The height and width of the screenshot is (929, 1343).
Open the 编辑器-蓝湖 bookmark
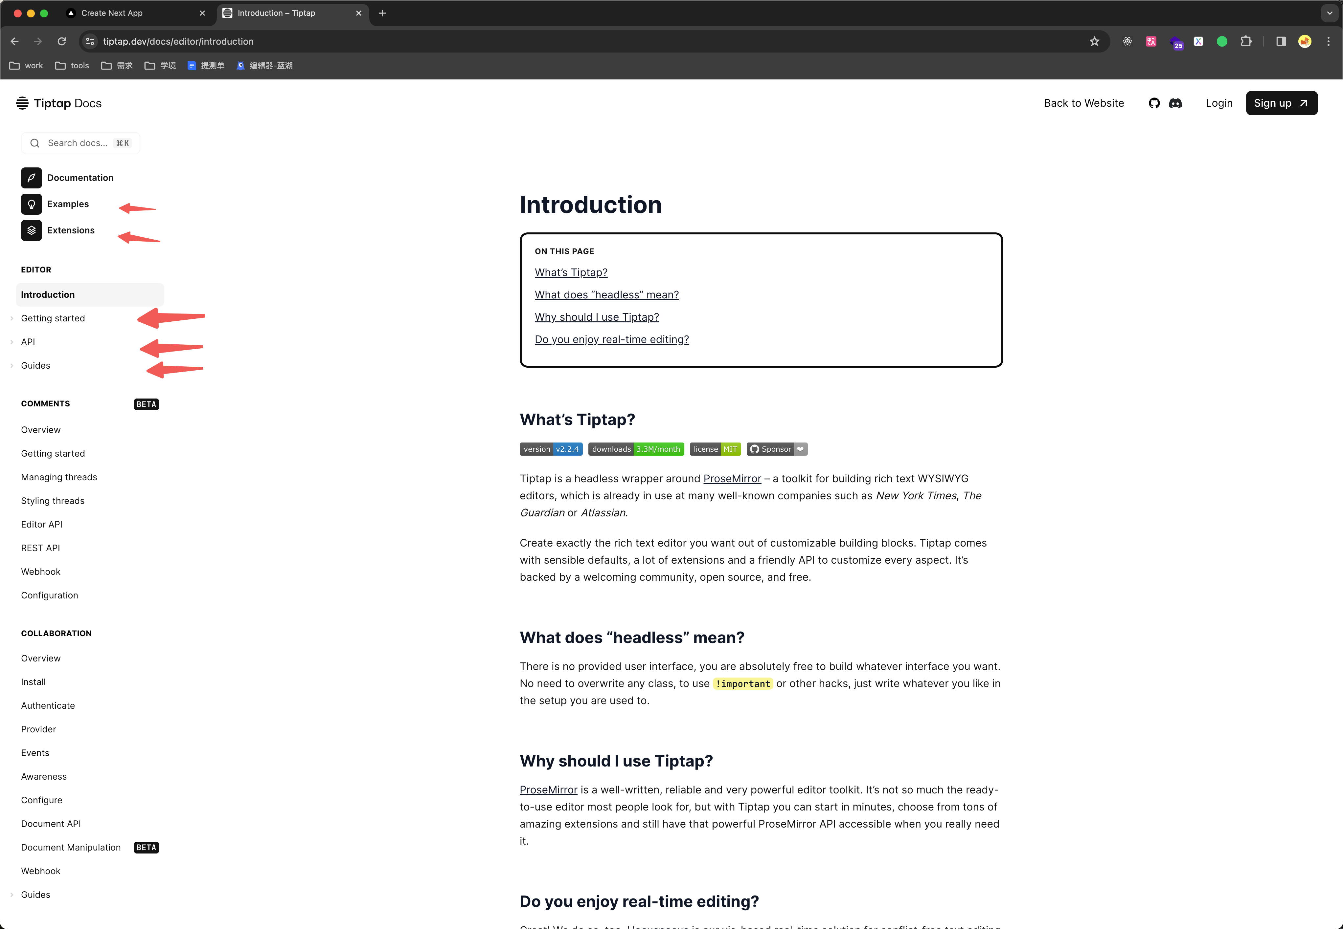pos(264,65)
